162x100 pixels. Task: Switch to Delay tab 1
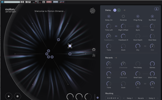tap(115, 10)
